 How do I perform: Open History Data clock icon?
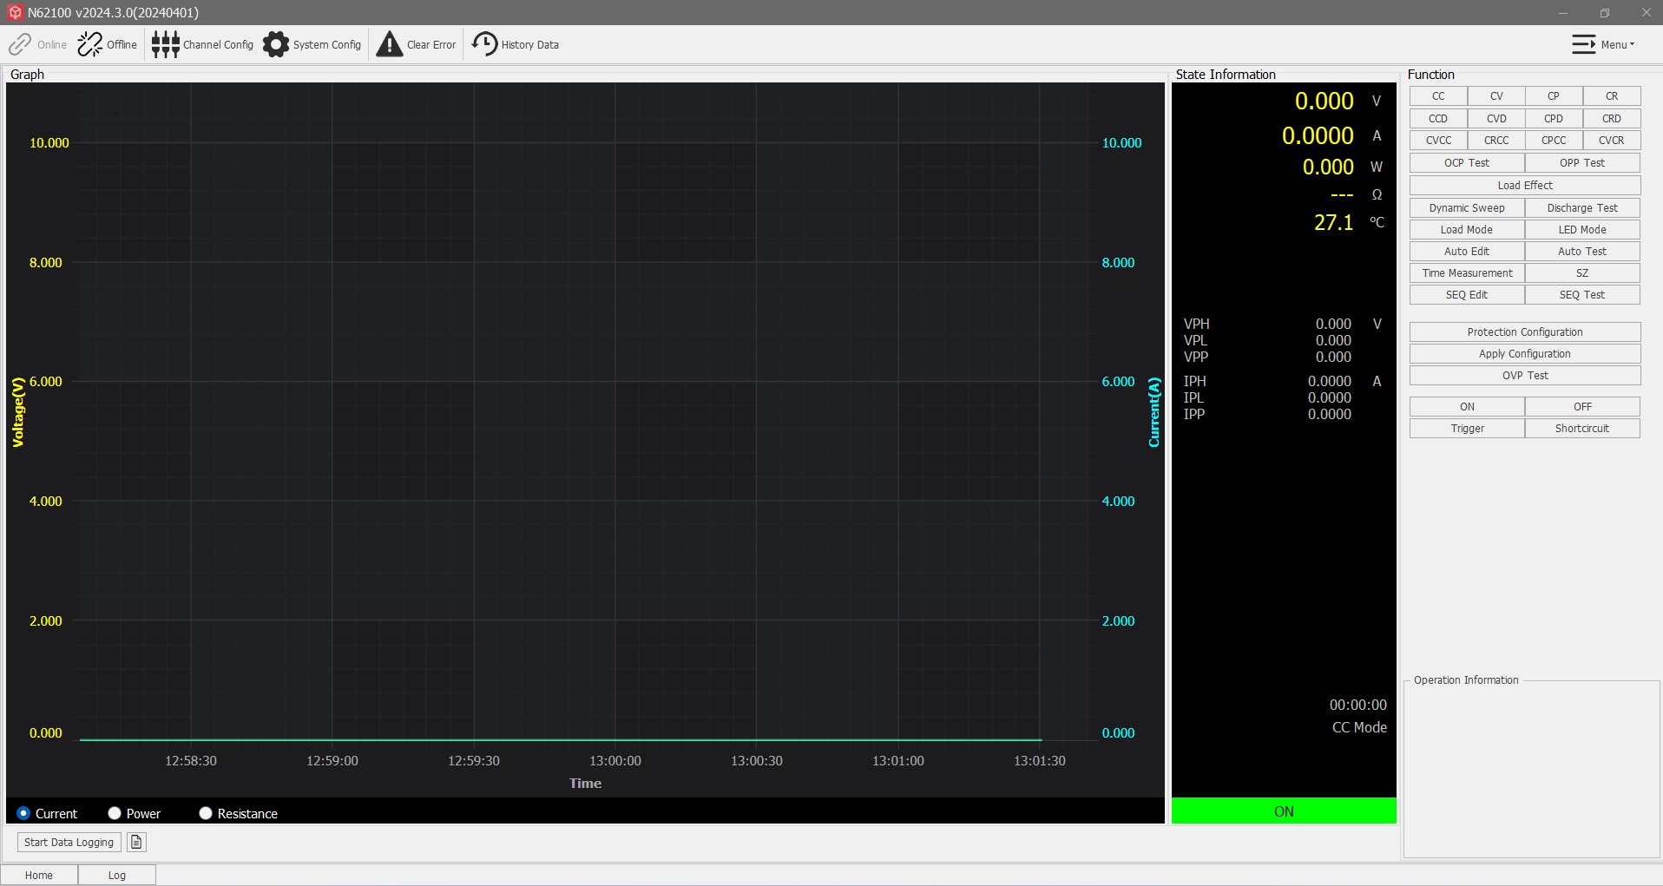pos(484,44)
